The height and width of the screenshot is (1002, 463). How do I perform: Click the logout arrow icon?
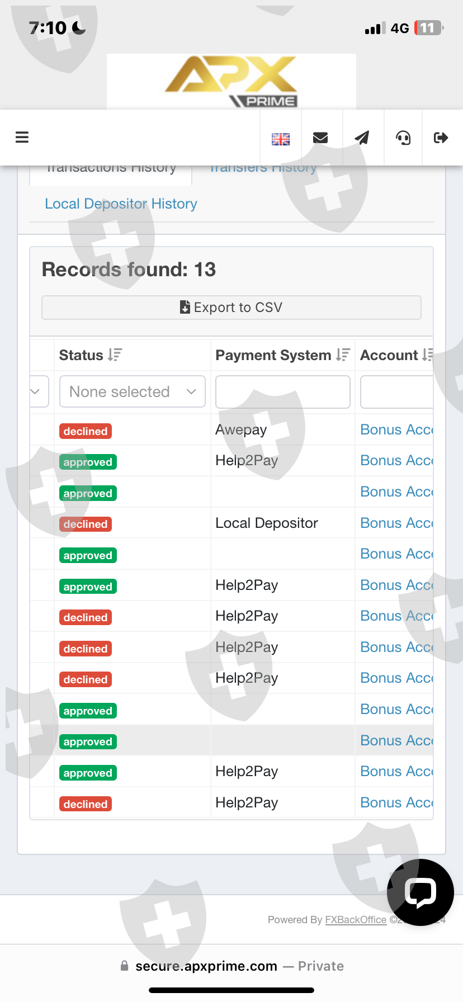[x=441, y=138]
